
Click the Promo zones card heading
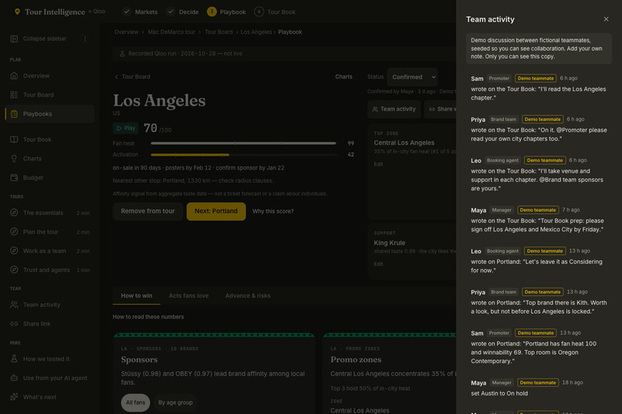[356, 360]
